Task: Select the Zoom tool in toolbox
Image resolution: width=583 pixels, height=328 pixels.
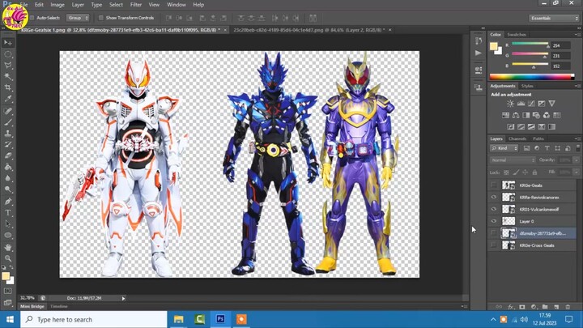Action: (x=8, y=258)
